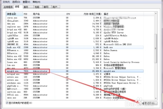The image size is (163, 109).
Task: Select the smss.exe process row
Action: [x=75, y=98]
